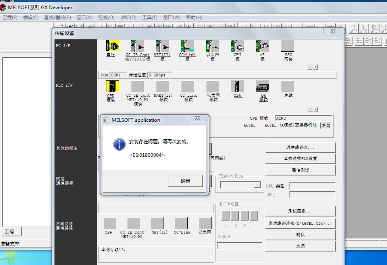Pick the AF板 icon in PC I/F
This screenshot has width=387, height=265.
pyautogui.click(x=262, y=46)
